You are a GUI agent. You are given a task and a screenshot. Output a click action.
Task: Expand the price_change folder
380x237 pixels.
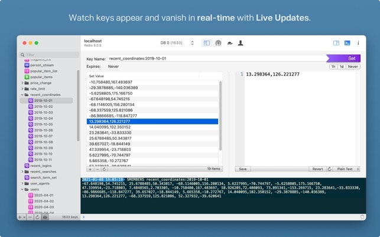[22, 83]
